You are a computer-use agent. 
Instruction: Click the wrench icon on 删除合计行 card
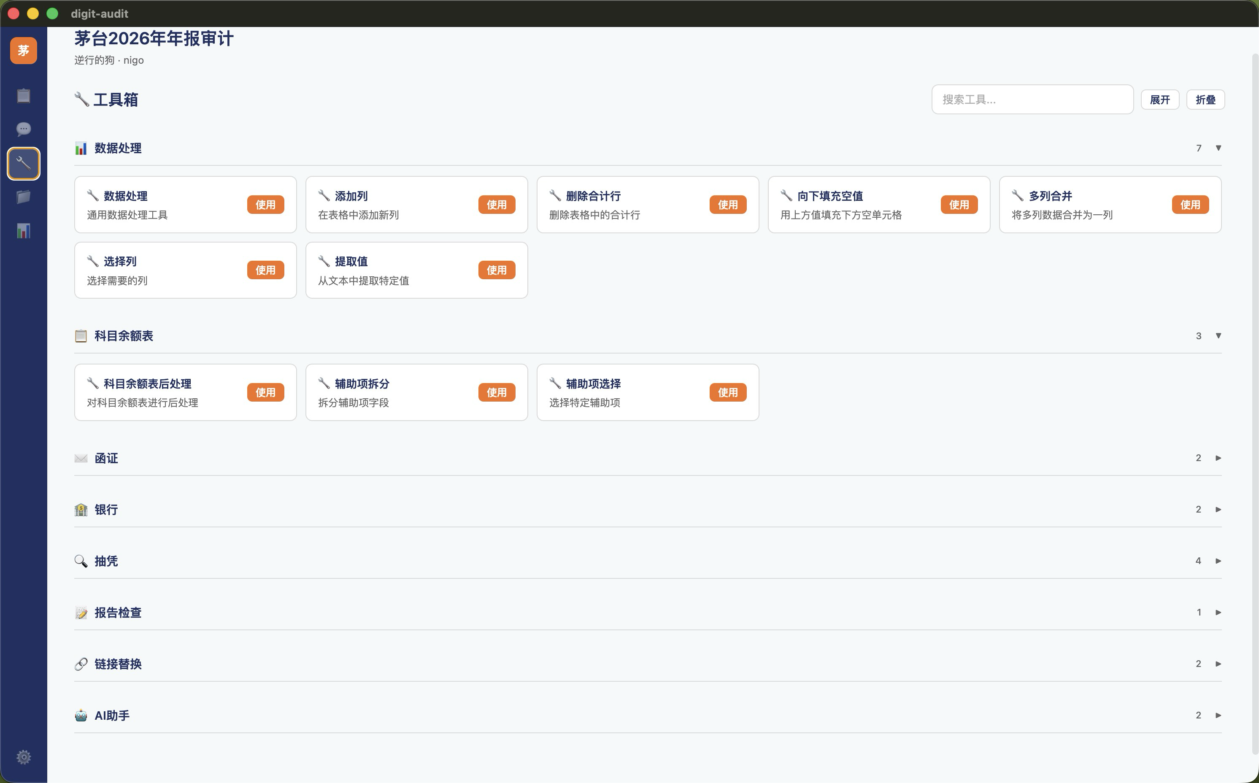pyautogui.click(x=555, y=195)
